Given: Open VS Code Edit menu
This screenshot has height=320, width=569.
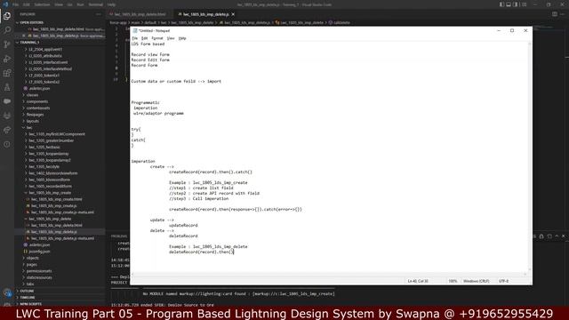Looking at the screenshot, I should [x=27, y=4].
